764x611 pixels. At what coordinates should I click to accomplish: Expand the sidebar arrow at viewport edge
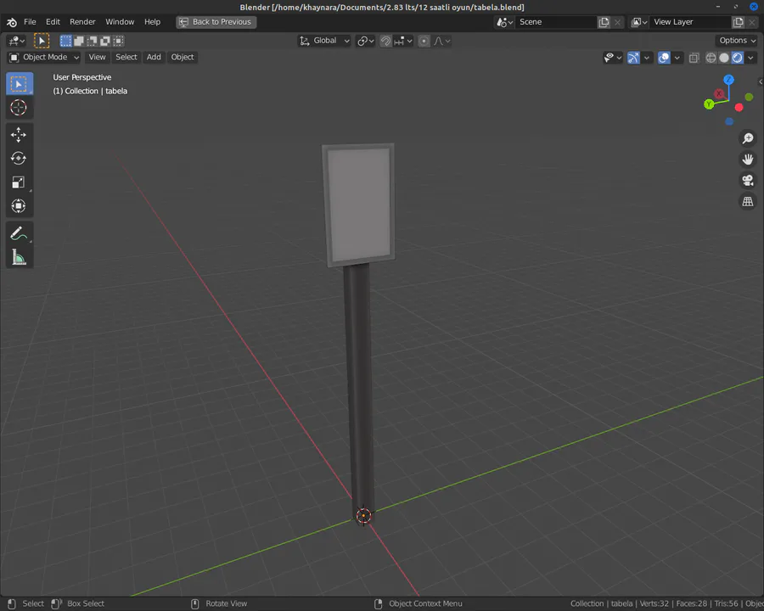(761, 81)
